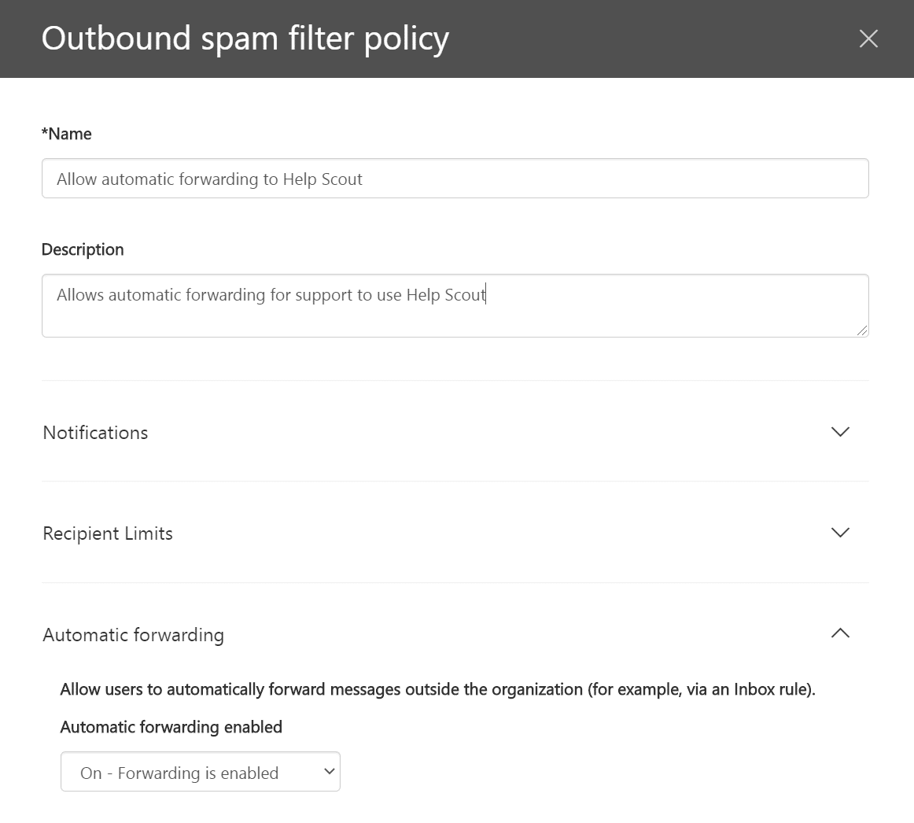Click the Automatic forwarding section heading

click(134, 635)
